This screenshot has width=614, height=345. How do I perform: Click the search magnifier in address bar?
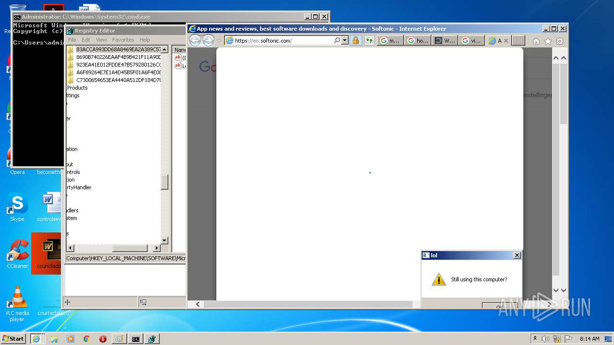pyautogui.click(x=337, y=41)
